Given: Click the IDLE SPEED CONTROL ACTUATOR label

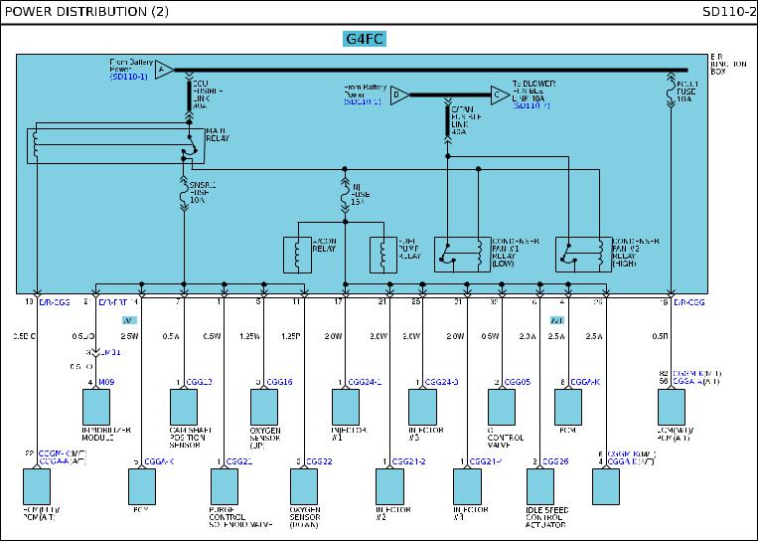Looking at the screenshot, I should click(x=547, y=517).
